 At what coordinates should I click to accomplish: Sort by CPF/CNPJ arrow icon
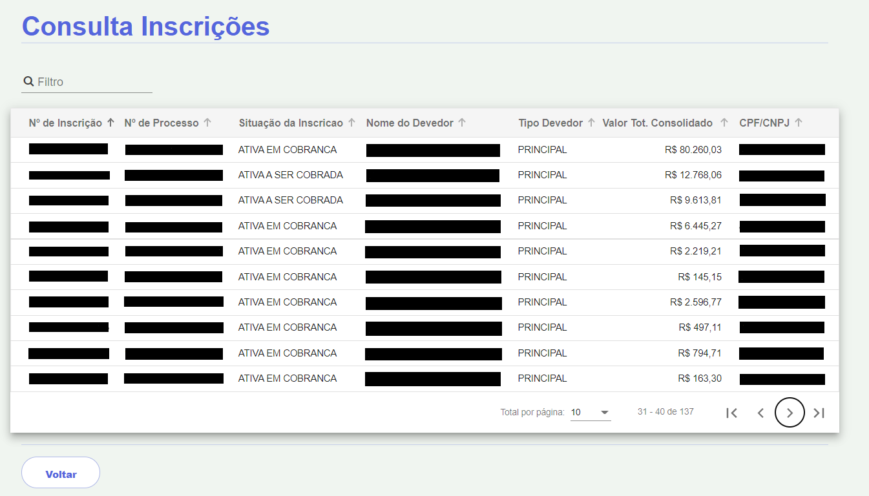tap(799, 123)
